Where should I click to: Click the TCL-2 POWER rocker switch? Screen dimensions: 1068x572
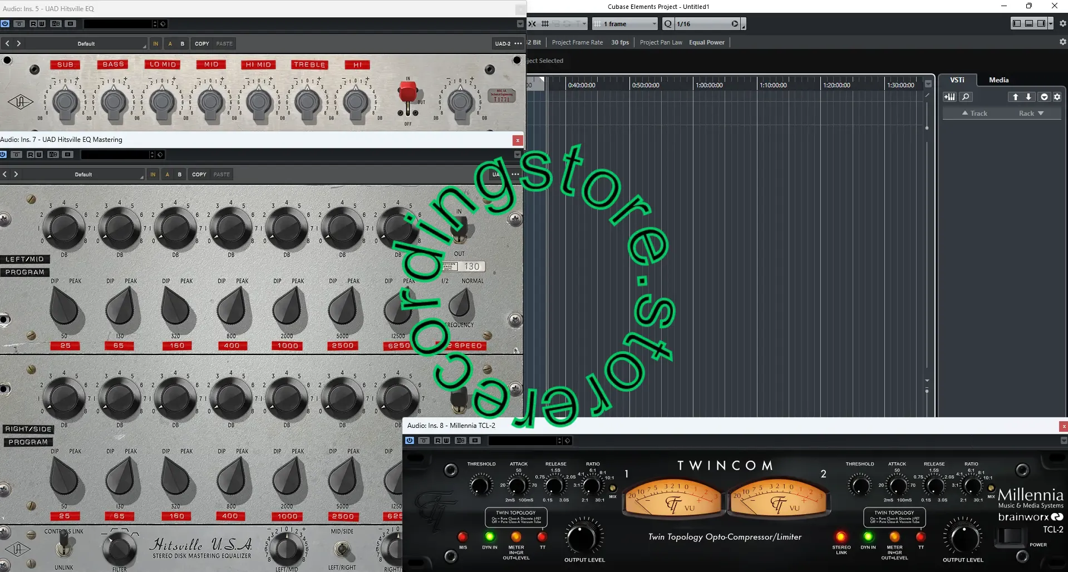1011,537
